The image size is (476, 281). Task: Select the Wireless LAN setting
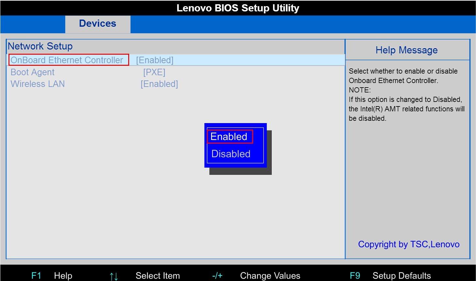click(38, 84)
